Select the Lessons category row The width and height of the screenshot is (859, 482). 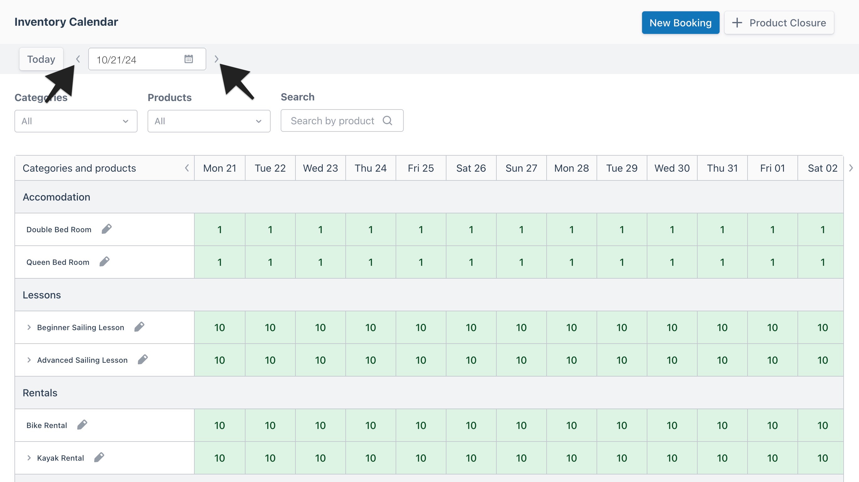pyautogui.click(x=429, y=295)
